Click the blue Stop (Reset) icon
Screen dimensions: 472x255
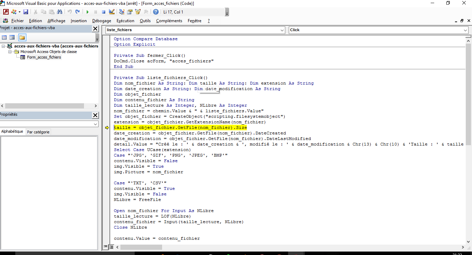(103, 12)
